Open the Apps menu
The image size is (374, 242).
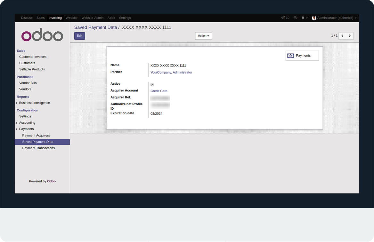(x=111, y=18)
